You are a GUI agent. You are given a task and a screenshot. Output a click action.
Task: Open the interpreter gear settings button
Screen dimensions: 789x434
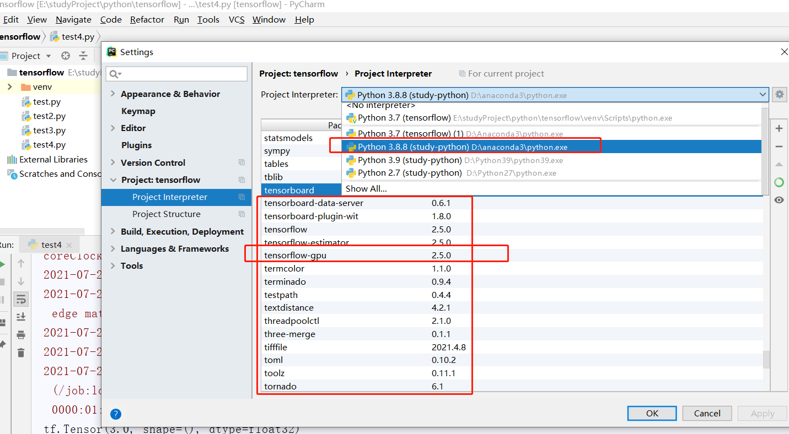(779, 94)
